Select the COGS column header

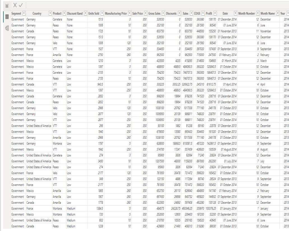[197, 13]
